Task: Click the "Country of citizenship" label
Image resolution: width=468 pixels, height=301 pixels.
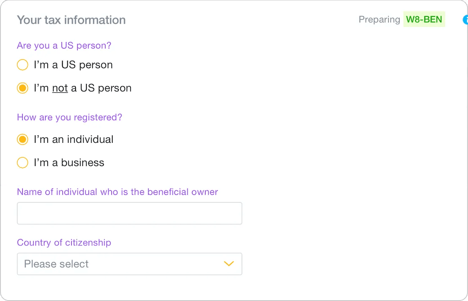Action: [64, 242]
